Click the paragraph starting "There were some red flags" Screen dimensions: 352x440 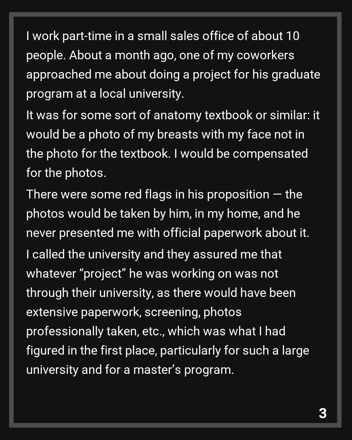[168, 213]
